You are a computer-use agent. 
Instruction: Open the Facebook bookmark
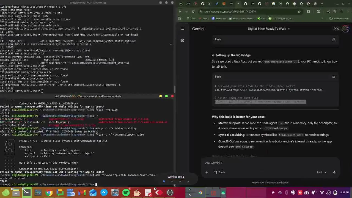219,18
